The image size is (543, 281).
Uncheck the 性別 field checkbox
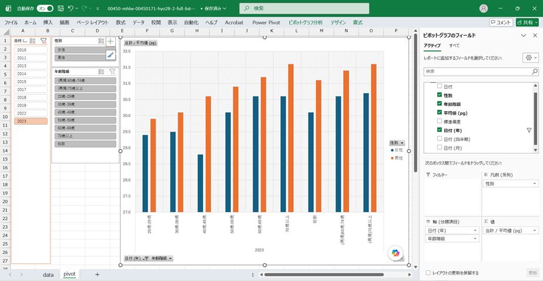[440, 95]
